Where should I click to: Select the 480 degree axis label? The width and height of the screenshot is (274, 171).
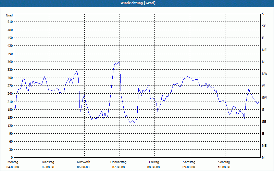[x=10, y=30]
